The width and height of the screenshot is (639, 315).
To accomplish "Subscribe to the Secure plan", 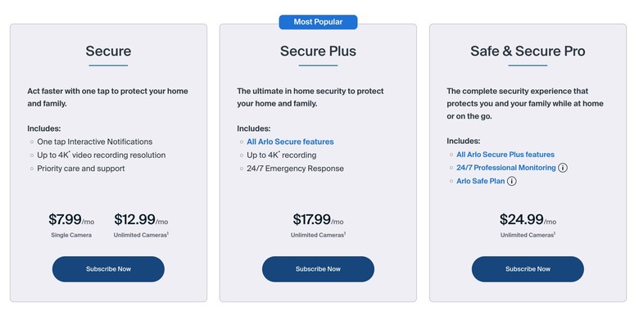I will 108,269.
